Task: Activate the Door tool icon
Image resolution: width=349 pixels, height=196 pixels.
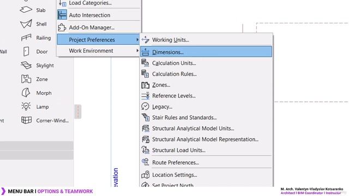Action: click(26, 52)
